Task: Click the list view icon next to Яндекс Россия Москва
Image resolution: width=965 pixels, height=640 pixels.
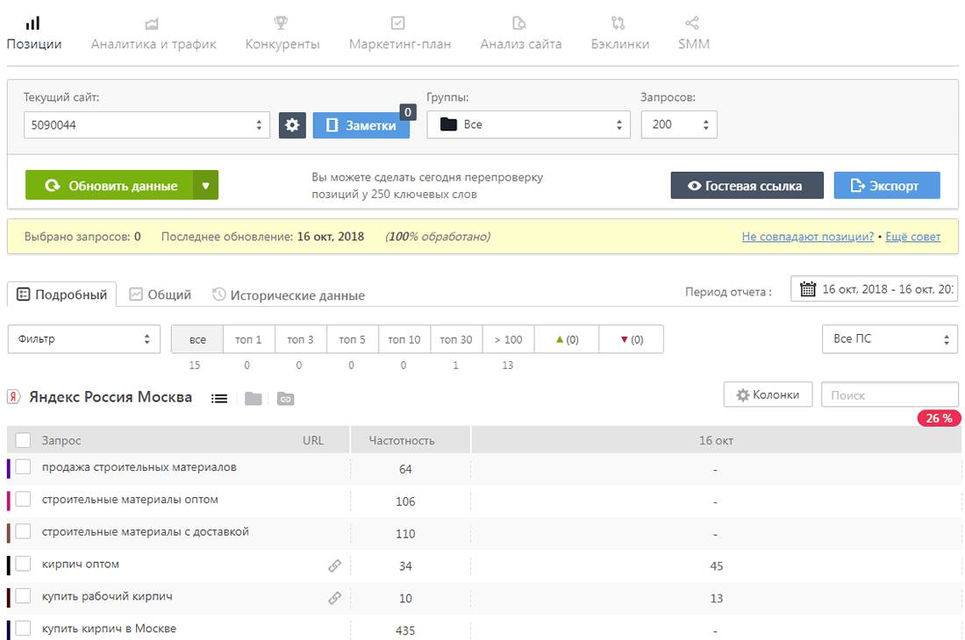Action: pos(219,399)
